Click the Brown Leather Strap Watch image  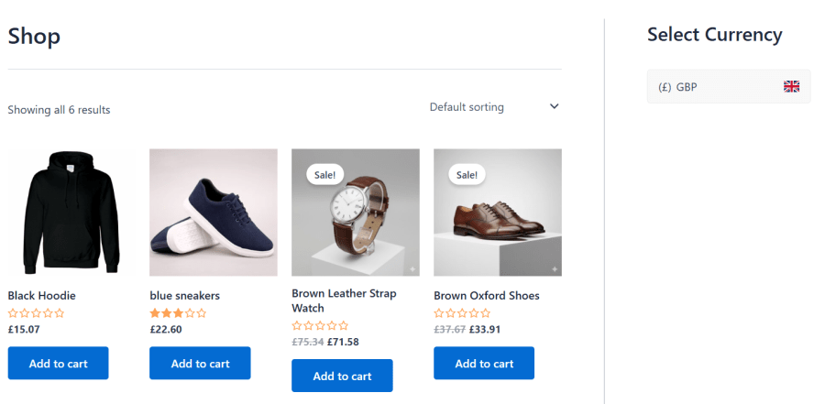pos(355,220)
